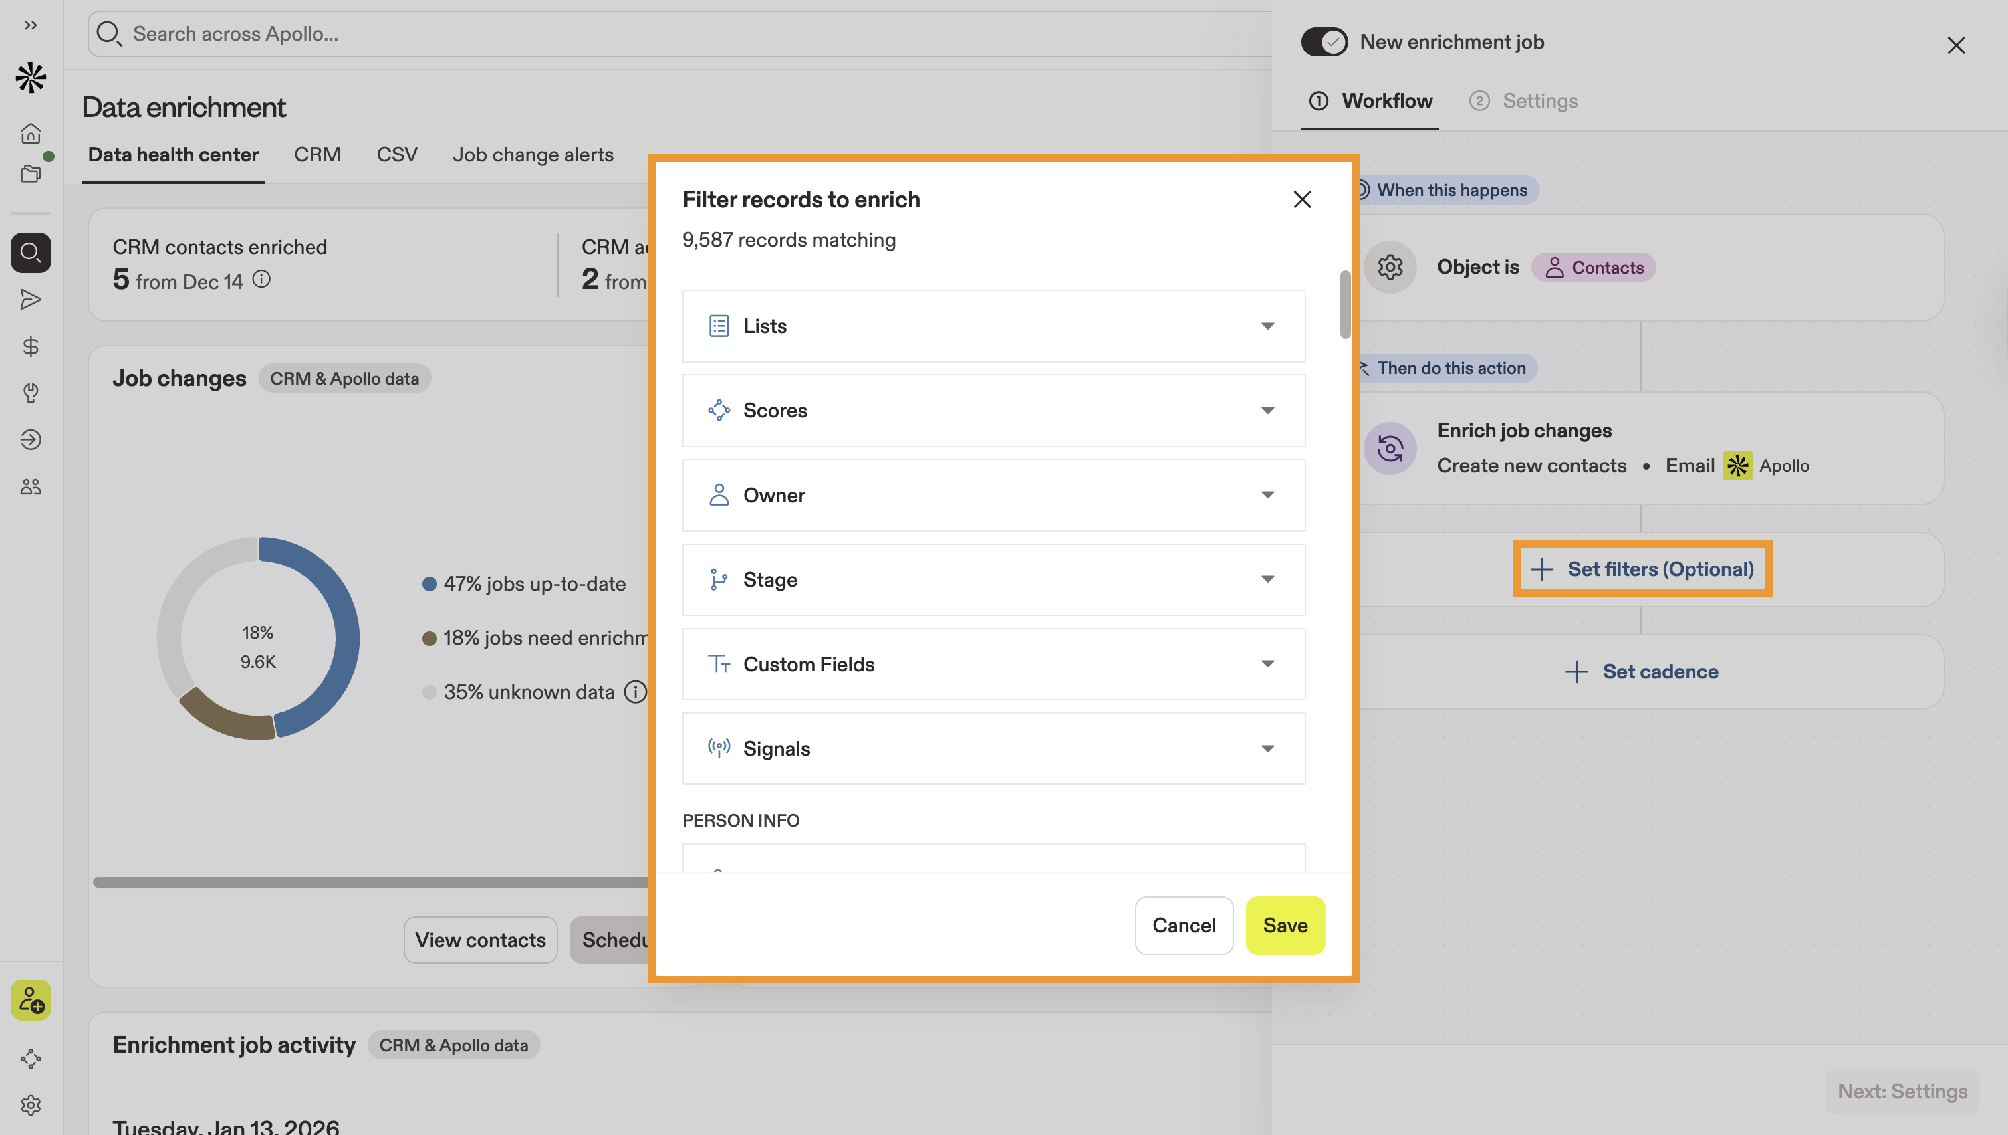Image resolution: width=2008 pixels, height=1135 pixels.
Task: Expand the sidebar with double chevron
Action: coord(31,25)
